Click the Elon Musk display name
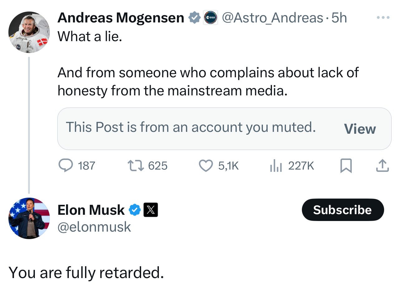 point(91,210)
